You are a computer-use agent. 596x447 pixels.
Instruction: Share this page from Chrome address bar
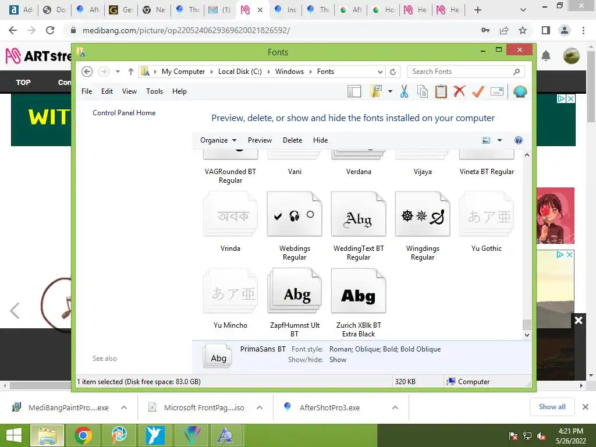pyautogui.click(x=504, y=30)
